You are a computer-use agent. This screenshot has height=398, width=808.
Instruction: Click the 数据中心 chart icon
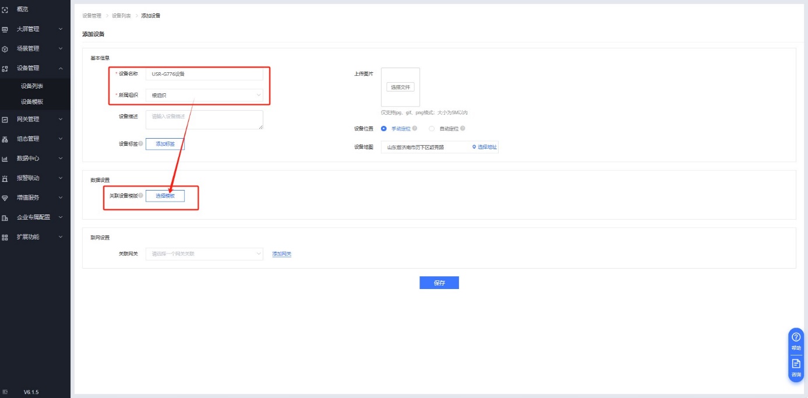5,159
